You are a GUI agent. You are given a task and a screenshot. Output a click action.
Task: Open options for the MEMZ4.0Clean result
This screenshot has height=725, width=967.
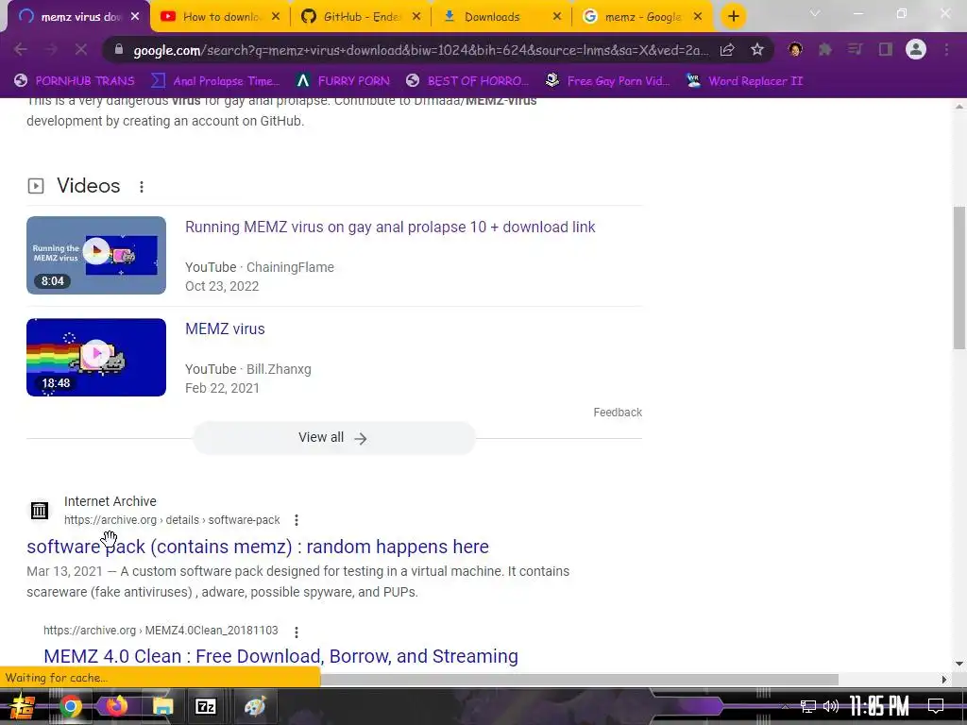[297, 632]
